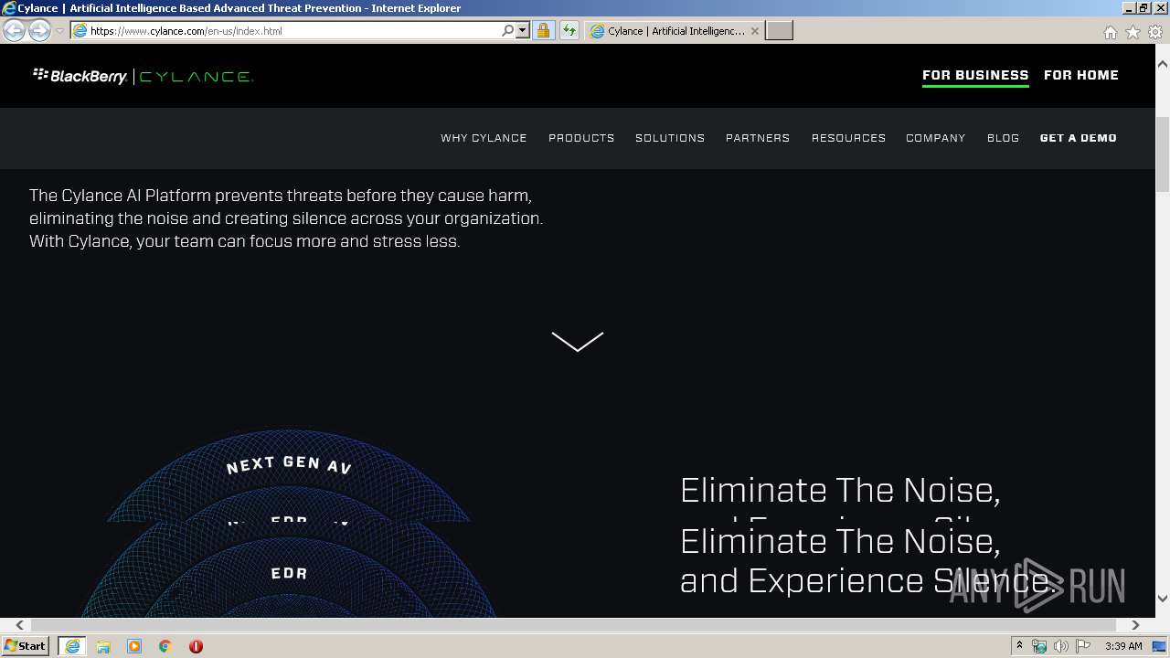Click the volume speaker tray icon
1170x658 pixels.
click(x=1060, y=646)
